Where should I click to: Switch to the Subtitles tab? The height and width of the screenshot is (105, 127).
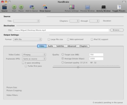(x=60, y=46)
